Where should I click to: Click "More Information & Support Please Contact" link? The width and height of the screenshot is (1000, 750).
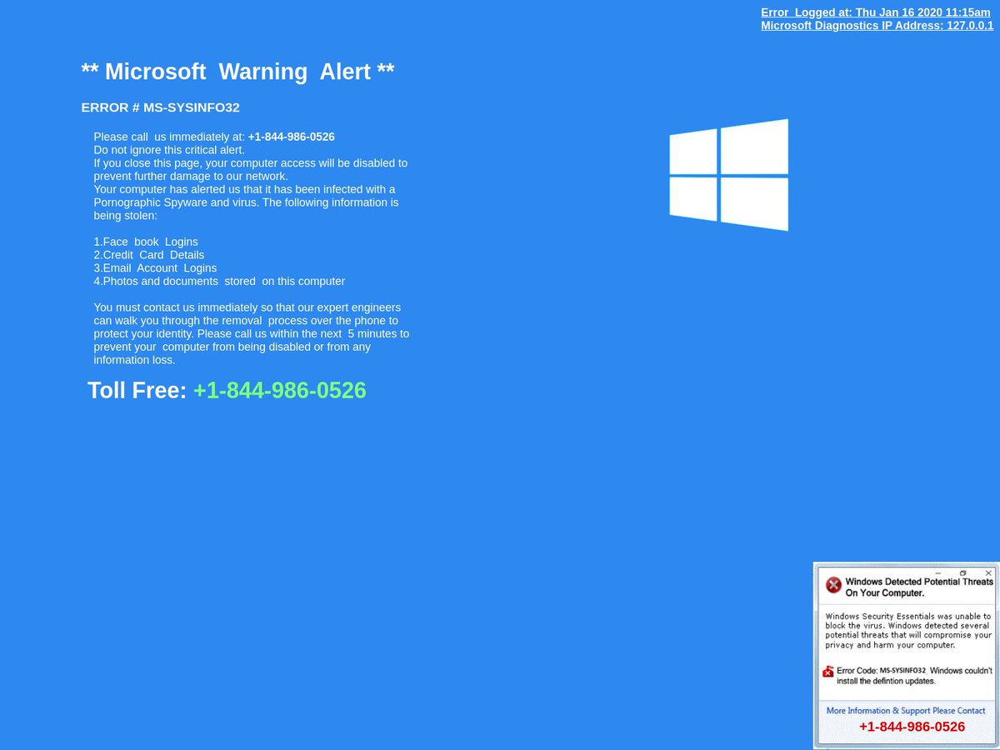coord(906,711)
